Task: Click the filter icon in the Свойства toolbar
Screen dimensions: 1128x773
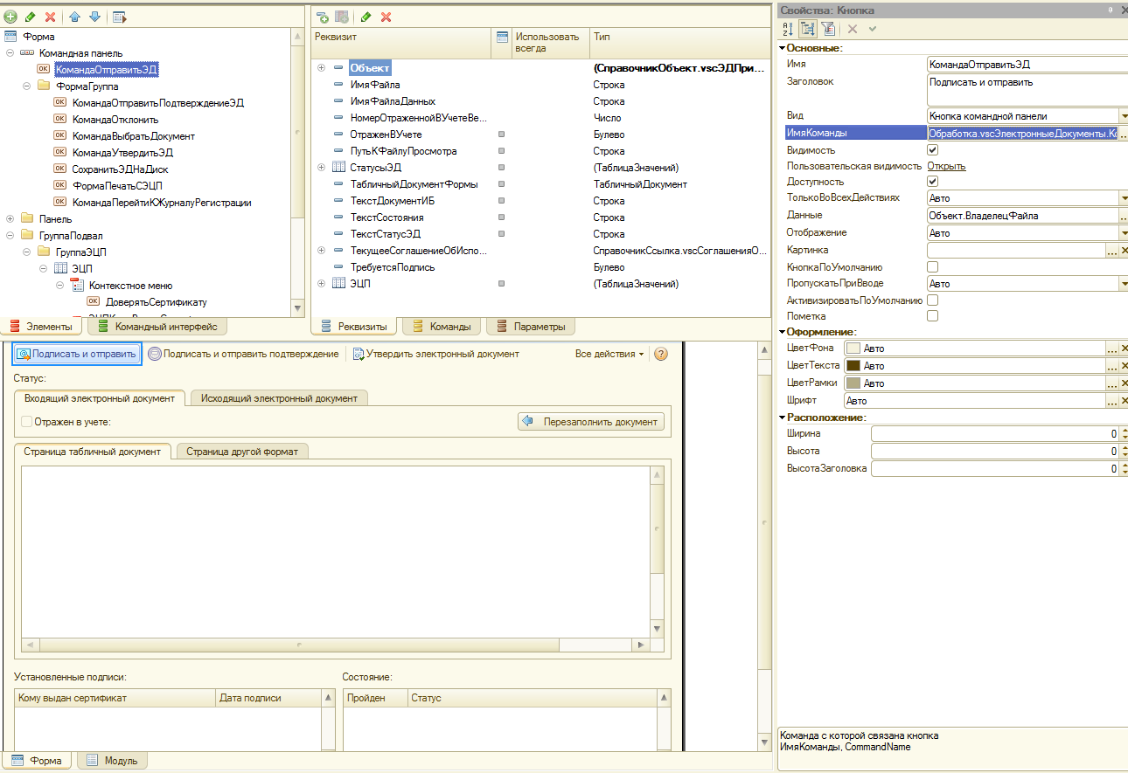Action: point(827,29)
